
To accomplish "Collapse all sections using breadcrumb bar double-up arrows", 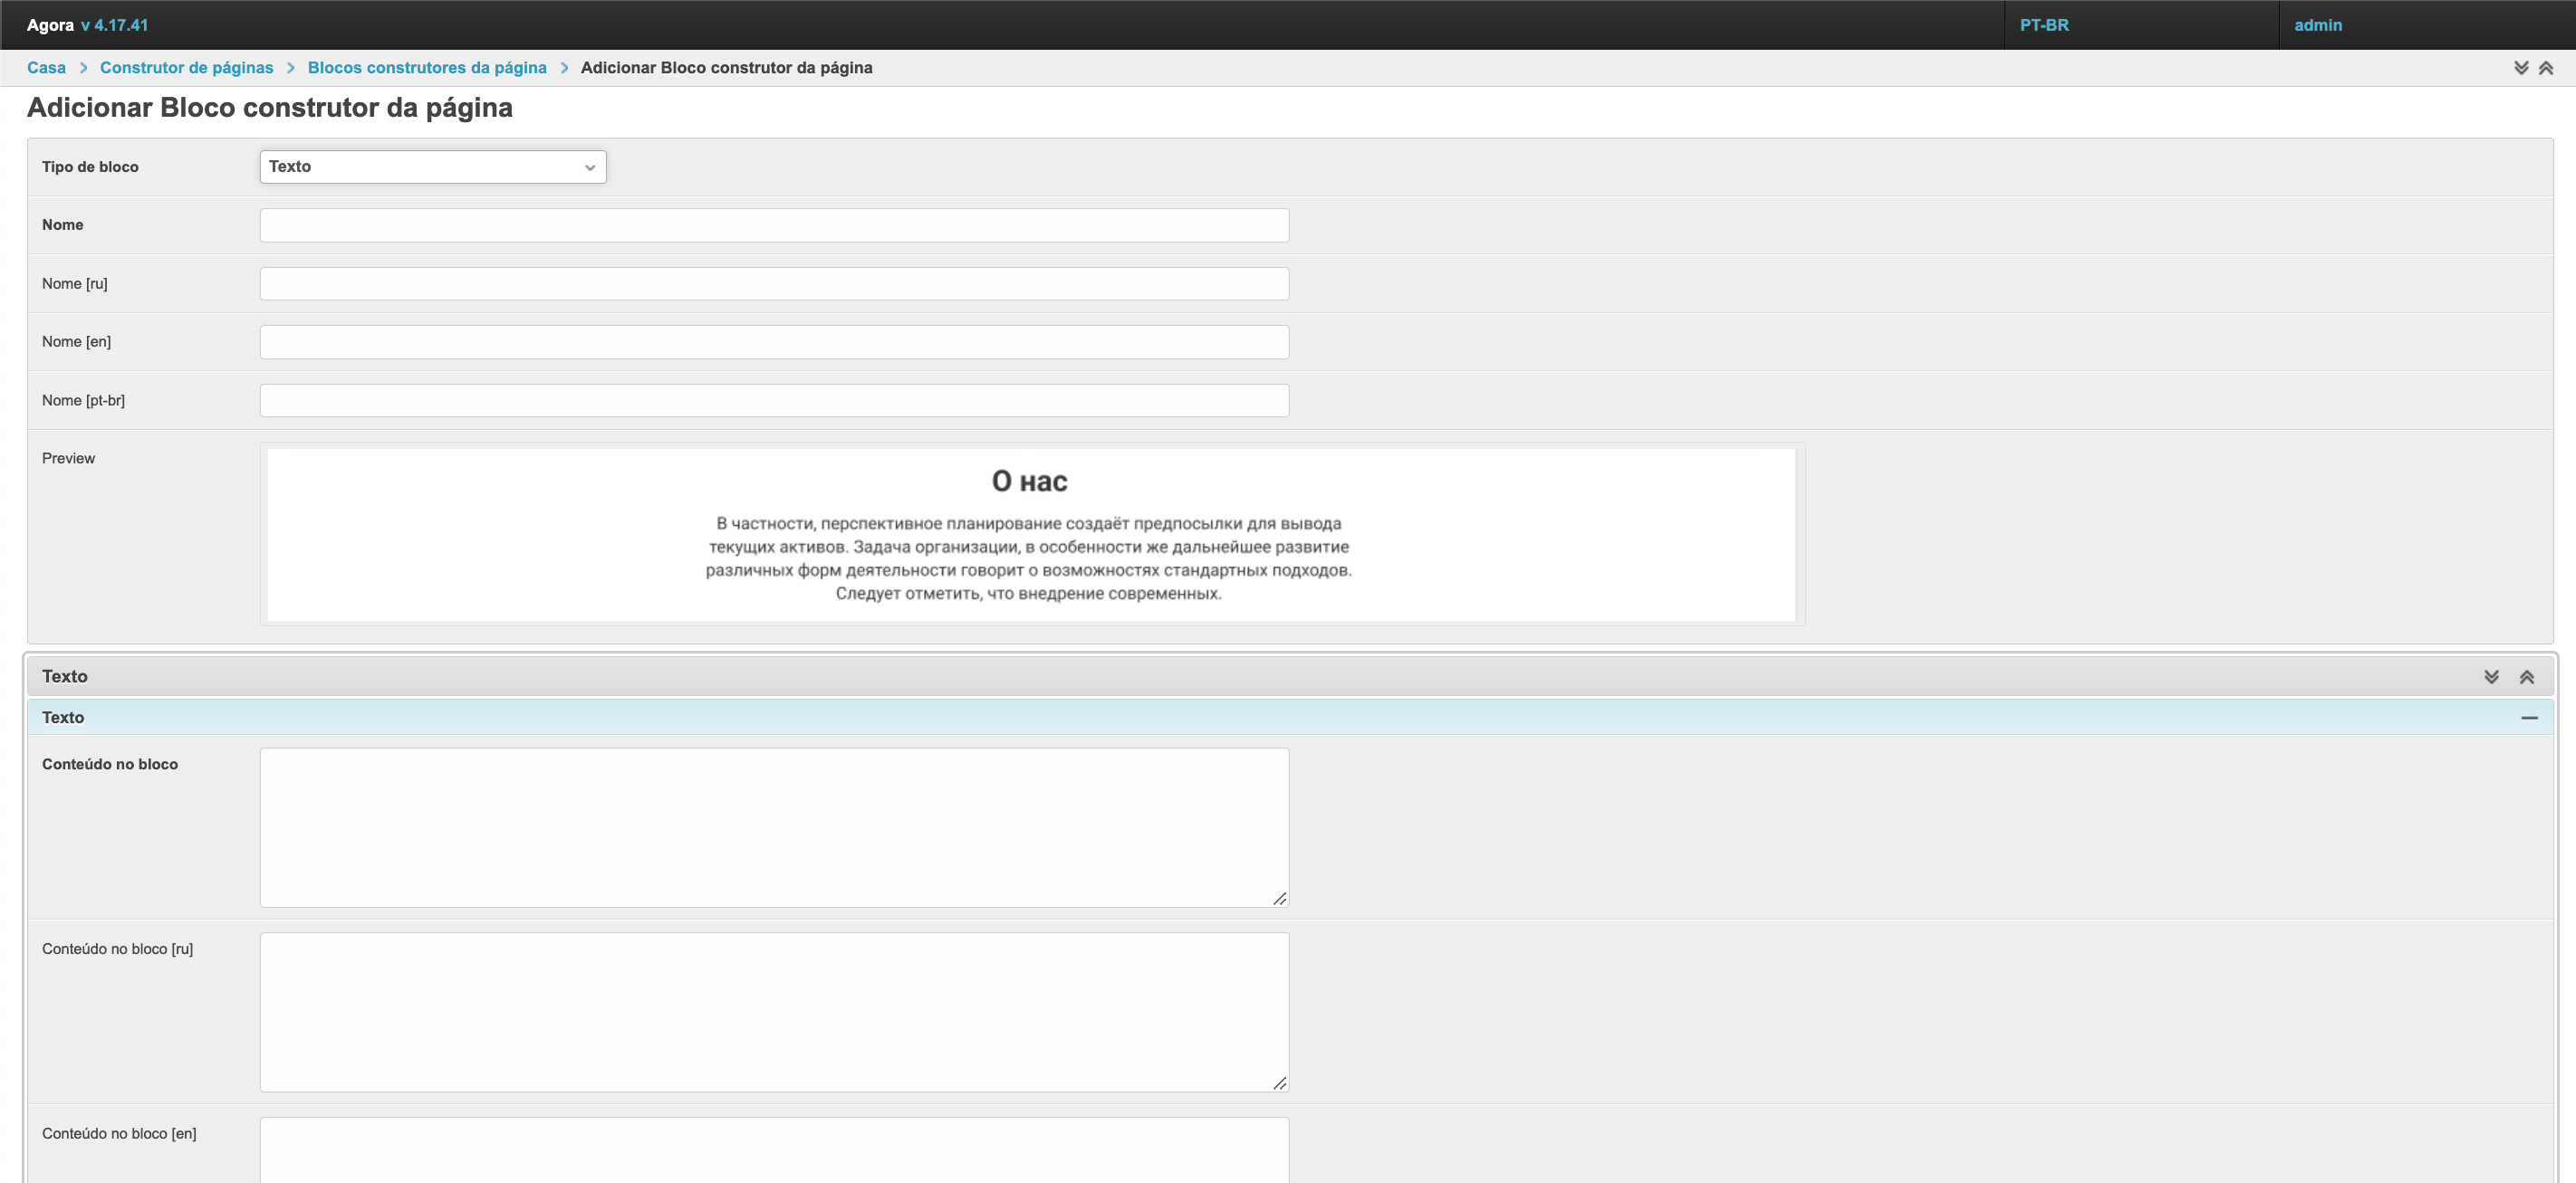I will (2546, 68).
